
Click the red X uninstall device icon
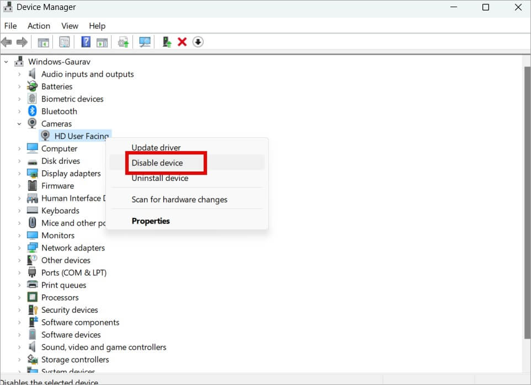point(182,42)
